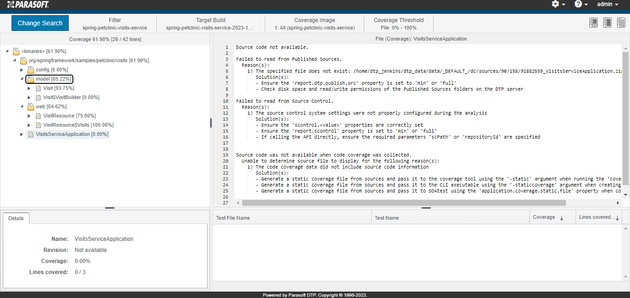The height and width of the screenshot is (298, 630).
Task: Click the <binaries> folder icon
Action: pos(16,51)
